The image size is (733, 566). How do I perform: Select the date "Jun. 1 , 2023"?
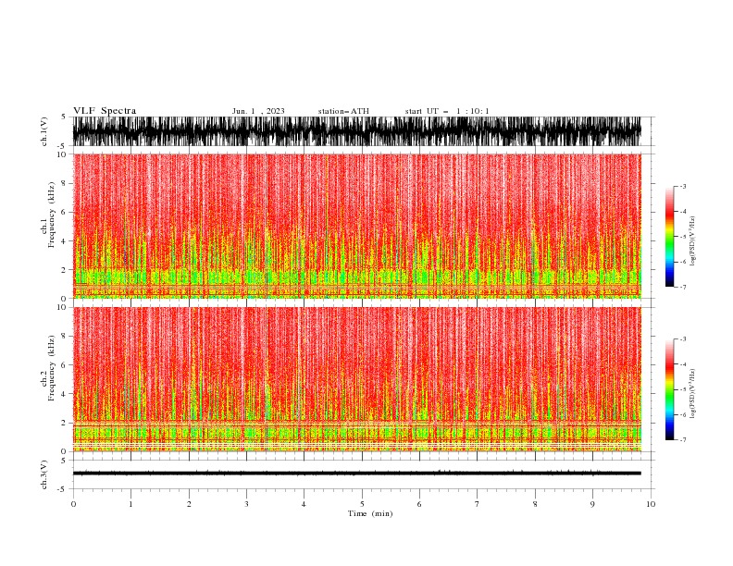258,111
